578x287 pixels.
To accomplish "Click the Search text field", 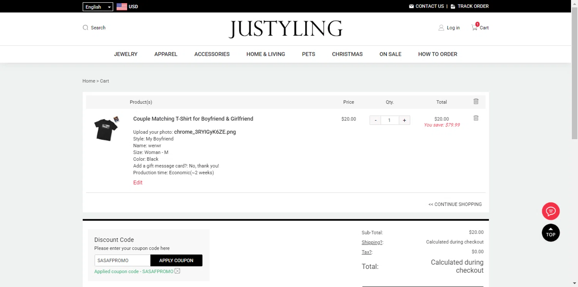I will (x=98, y=28).
